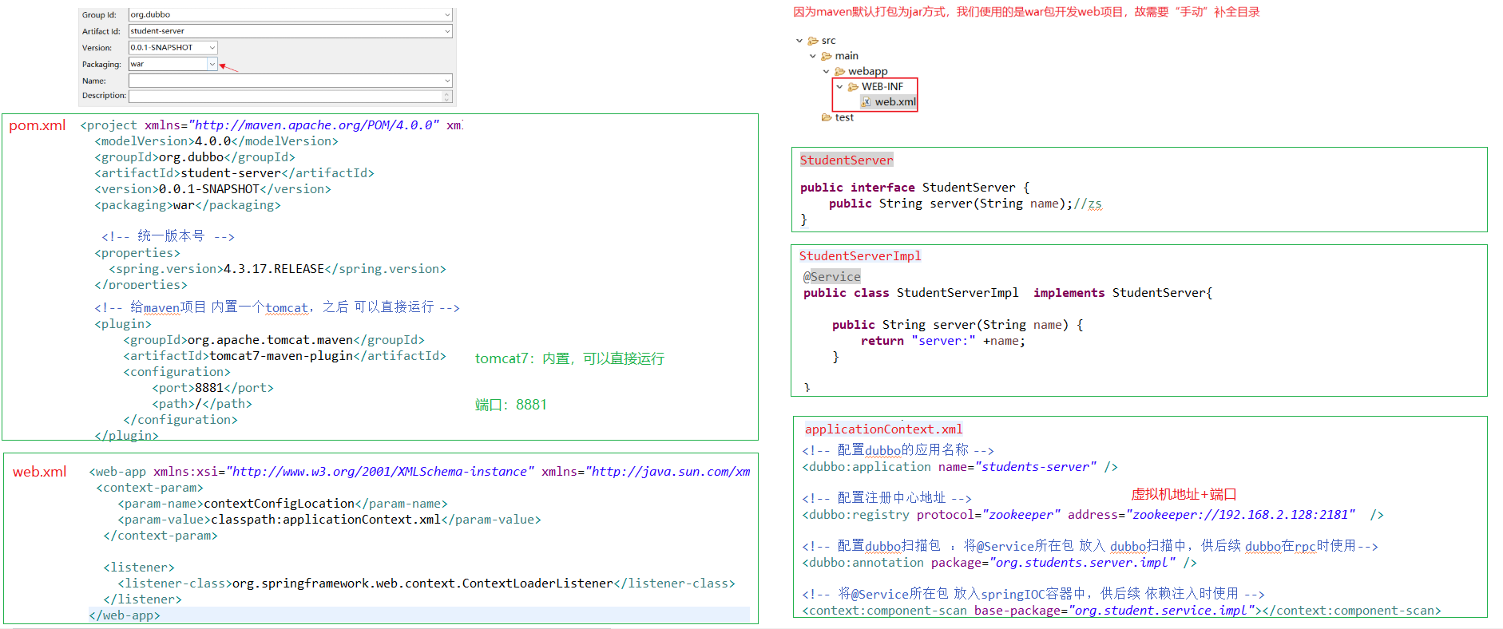Viewport: 1503px width, 629px height.
Task: Click the test folder icon
Action: pyautogui.click(x=827, y=117)
